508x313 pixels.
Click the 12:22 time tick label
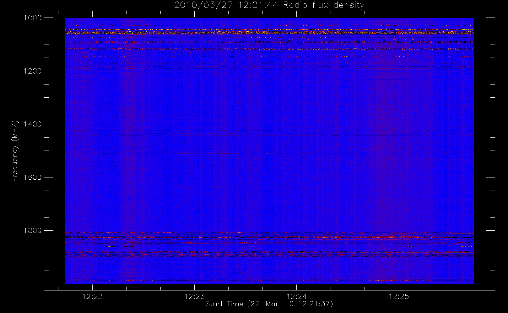tap(92, 296)
